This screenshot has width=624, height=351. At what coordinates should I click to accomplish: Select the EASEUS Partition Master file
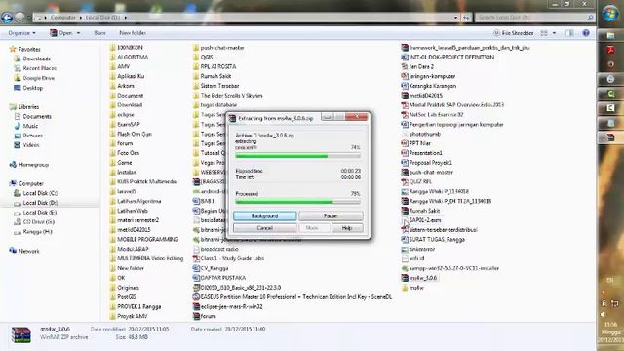292,296
